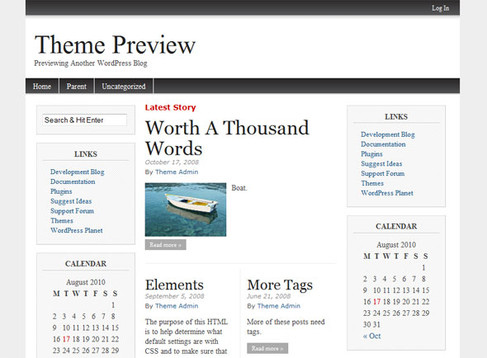Open Plugins link in left sidebar
The height and width of the screenshot is (358, 487).
(61, 191)
